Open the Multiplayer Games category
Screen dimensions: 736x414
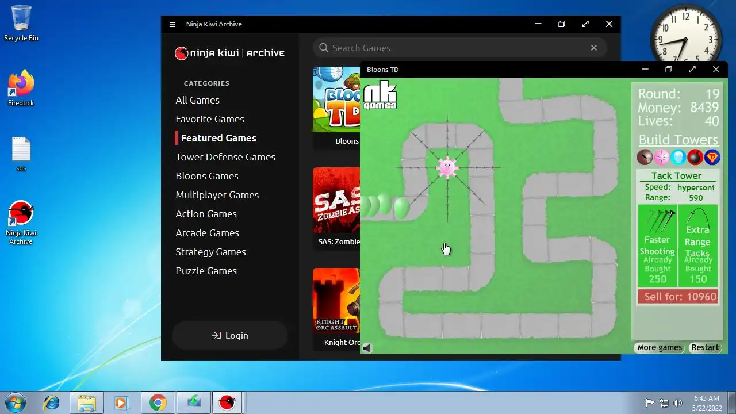click(x=217, y=195)
